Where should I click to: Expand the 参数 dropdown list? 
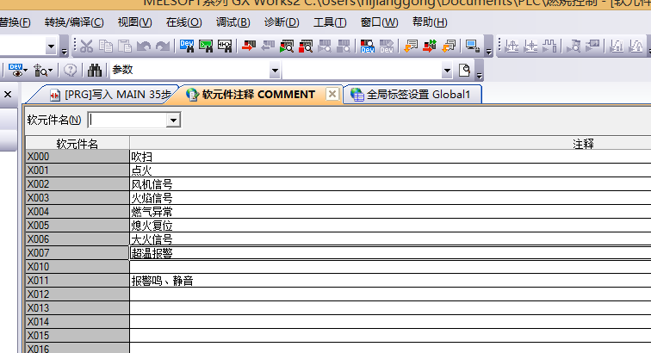[x=275, y=71]
